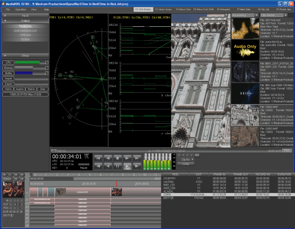Image resolution: width=295 pixels, height=229 pixels.
Task: Switch to F3 Vector Scope tab
Action: click(163, 9)
